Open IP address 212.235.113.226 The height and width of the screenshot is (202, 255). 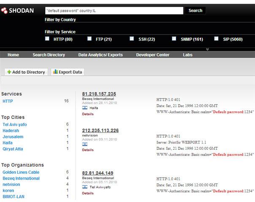[x=100, y=130]
